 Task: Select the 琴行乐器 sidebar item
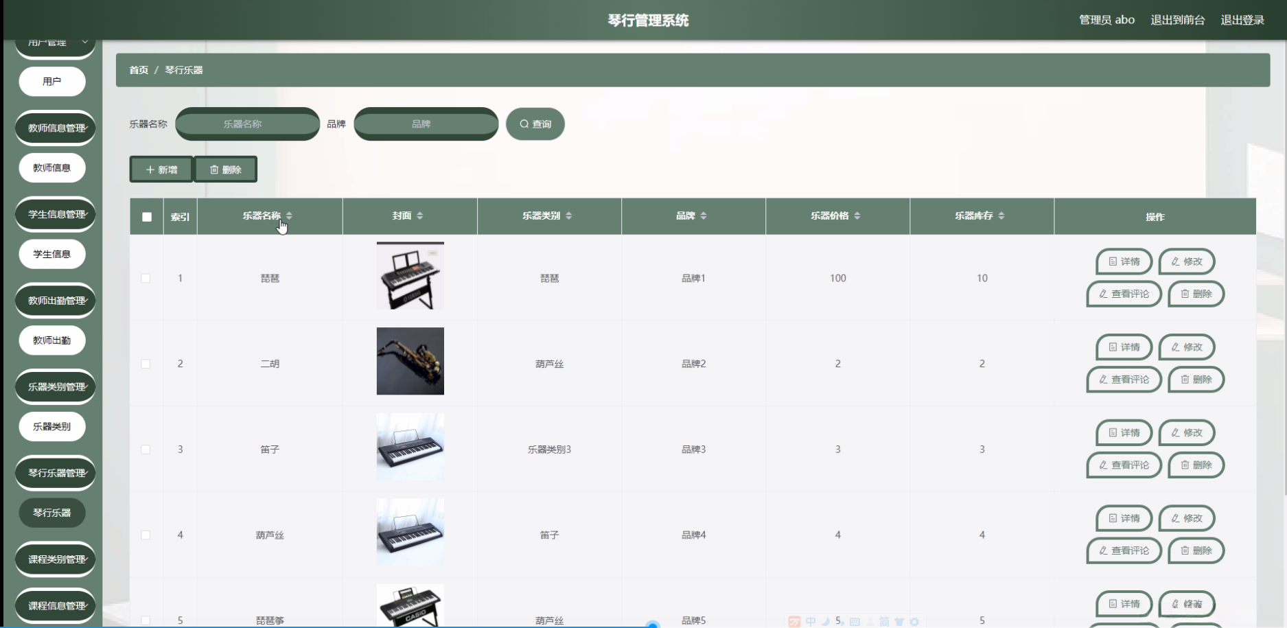point(52,513)
